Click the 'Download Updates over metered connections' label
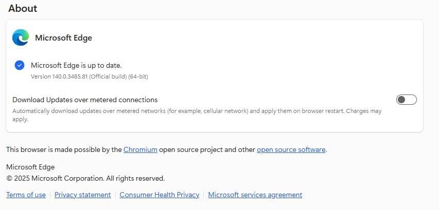439x210 pixels. pyautogui.click(x=85, y=100)
